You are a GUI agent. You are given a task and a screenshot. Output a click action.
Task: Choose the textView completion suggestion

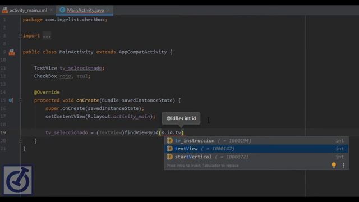coord(256,149)
